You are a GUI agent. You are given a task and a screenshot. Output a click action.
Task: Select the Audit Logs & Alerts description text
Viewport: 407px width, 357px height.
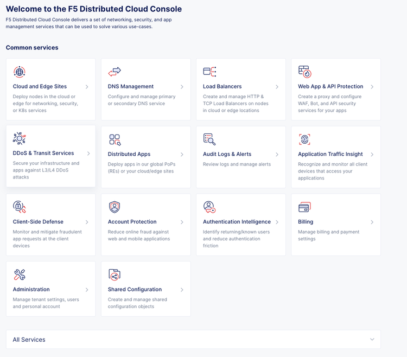[x=237, y=164]
